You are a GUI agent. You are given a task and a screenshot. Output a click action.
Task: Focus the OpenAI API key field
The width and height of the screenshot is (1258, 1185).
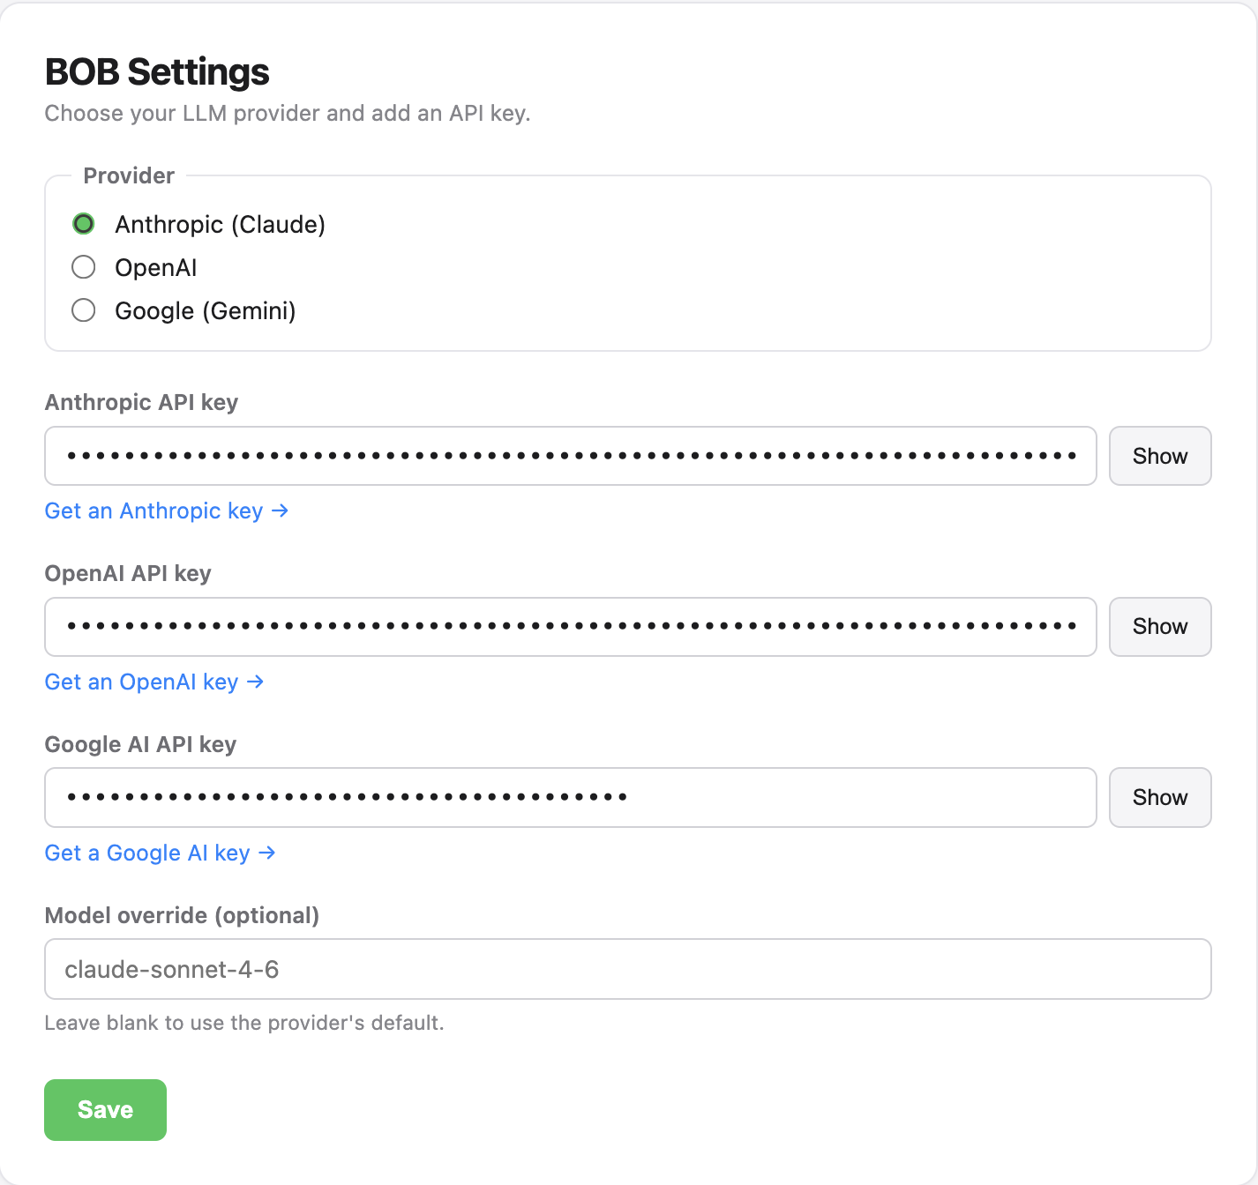(571, 627)
